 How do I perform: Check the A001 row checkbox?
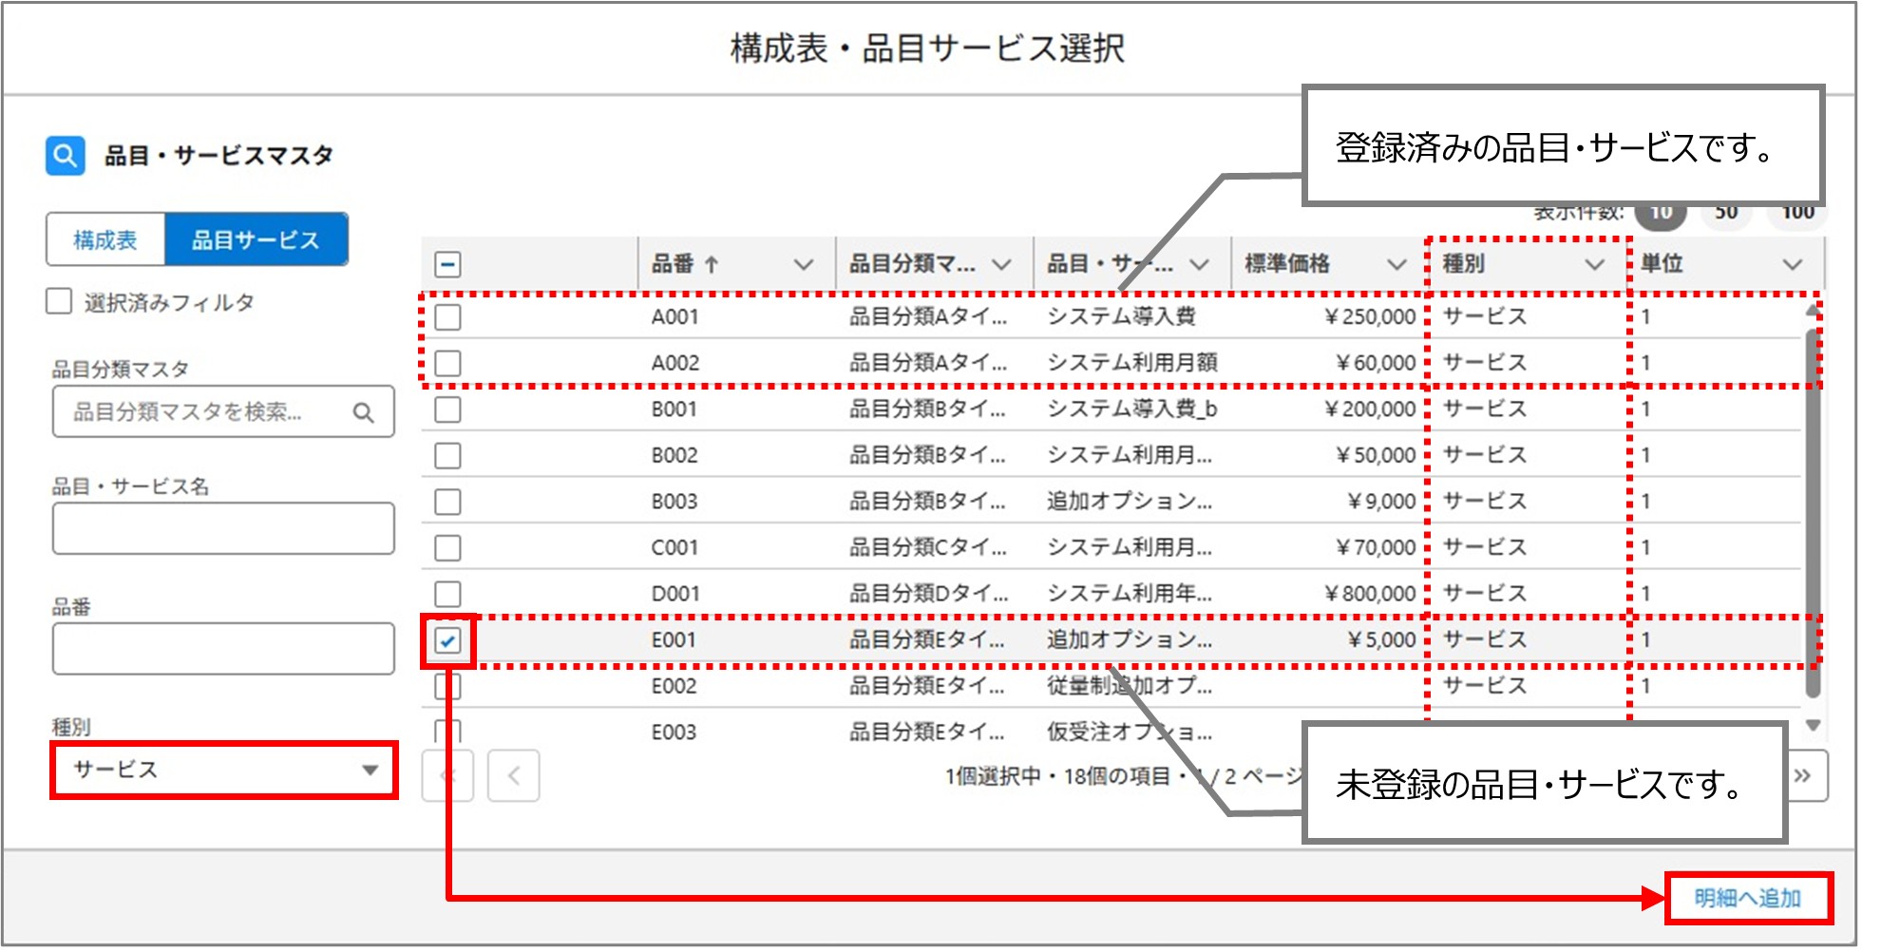pos(446,316)
